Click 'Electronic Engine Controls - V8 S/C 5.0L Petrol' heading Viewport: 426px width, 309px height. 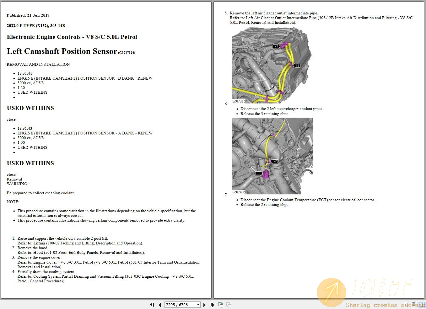point(72,37)
